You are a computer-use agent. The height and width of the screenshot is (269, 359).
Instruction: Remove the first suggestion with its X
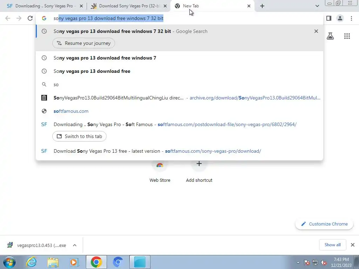click(x=316, y=31)
